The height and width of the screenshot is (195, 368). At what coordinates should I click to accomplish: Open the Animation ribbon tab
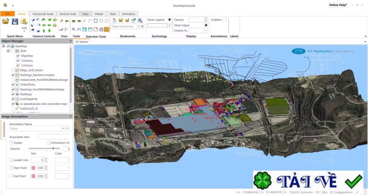[128, 14]
